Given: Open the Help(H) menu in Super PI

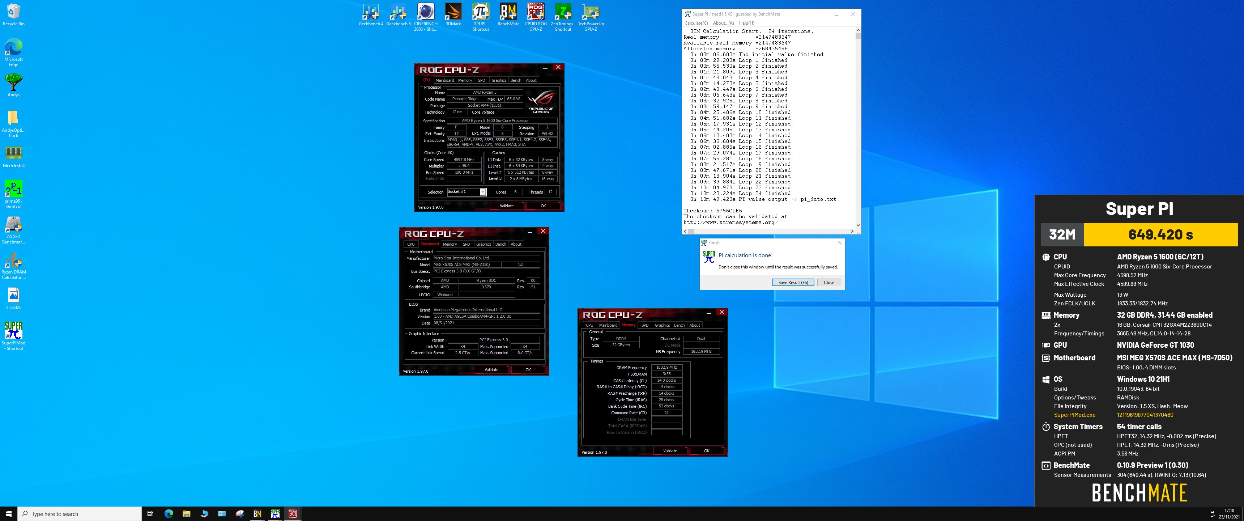Looking at the screenshot, I should pyautogui.click(x=747, y=23).
